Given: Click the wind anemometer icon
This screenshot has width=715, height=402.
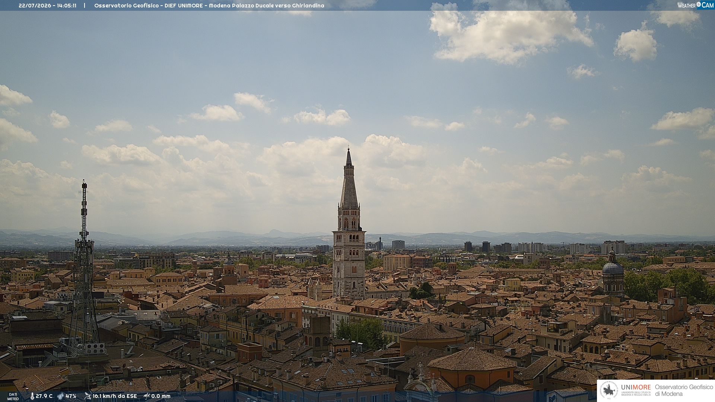Looking at the screenshot, I should click(x=88, y=396).
